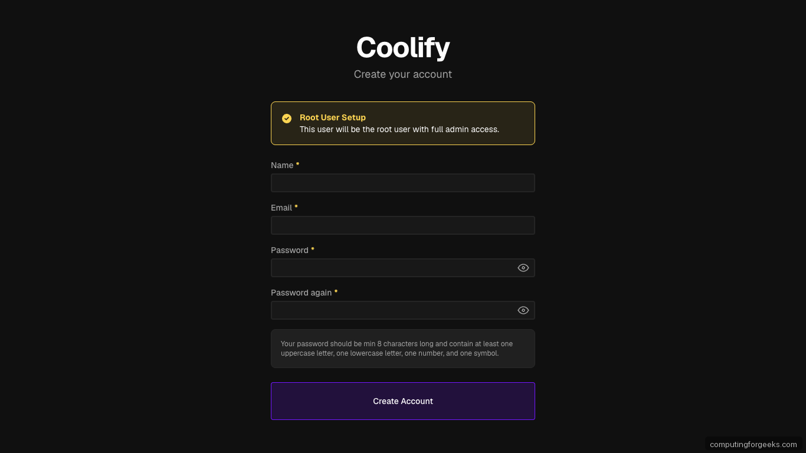
Task: Click the password requirements hint box
Action: (x=403, y=348)
